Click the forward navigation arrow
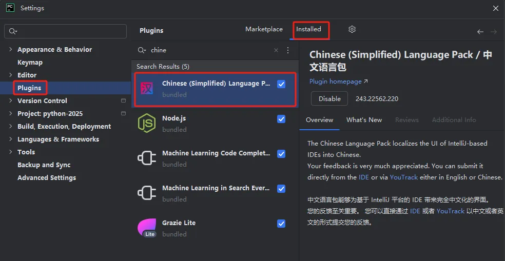Image resolution: width=505 pixels, height=261 pixels. pos(493,32)
